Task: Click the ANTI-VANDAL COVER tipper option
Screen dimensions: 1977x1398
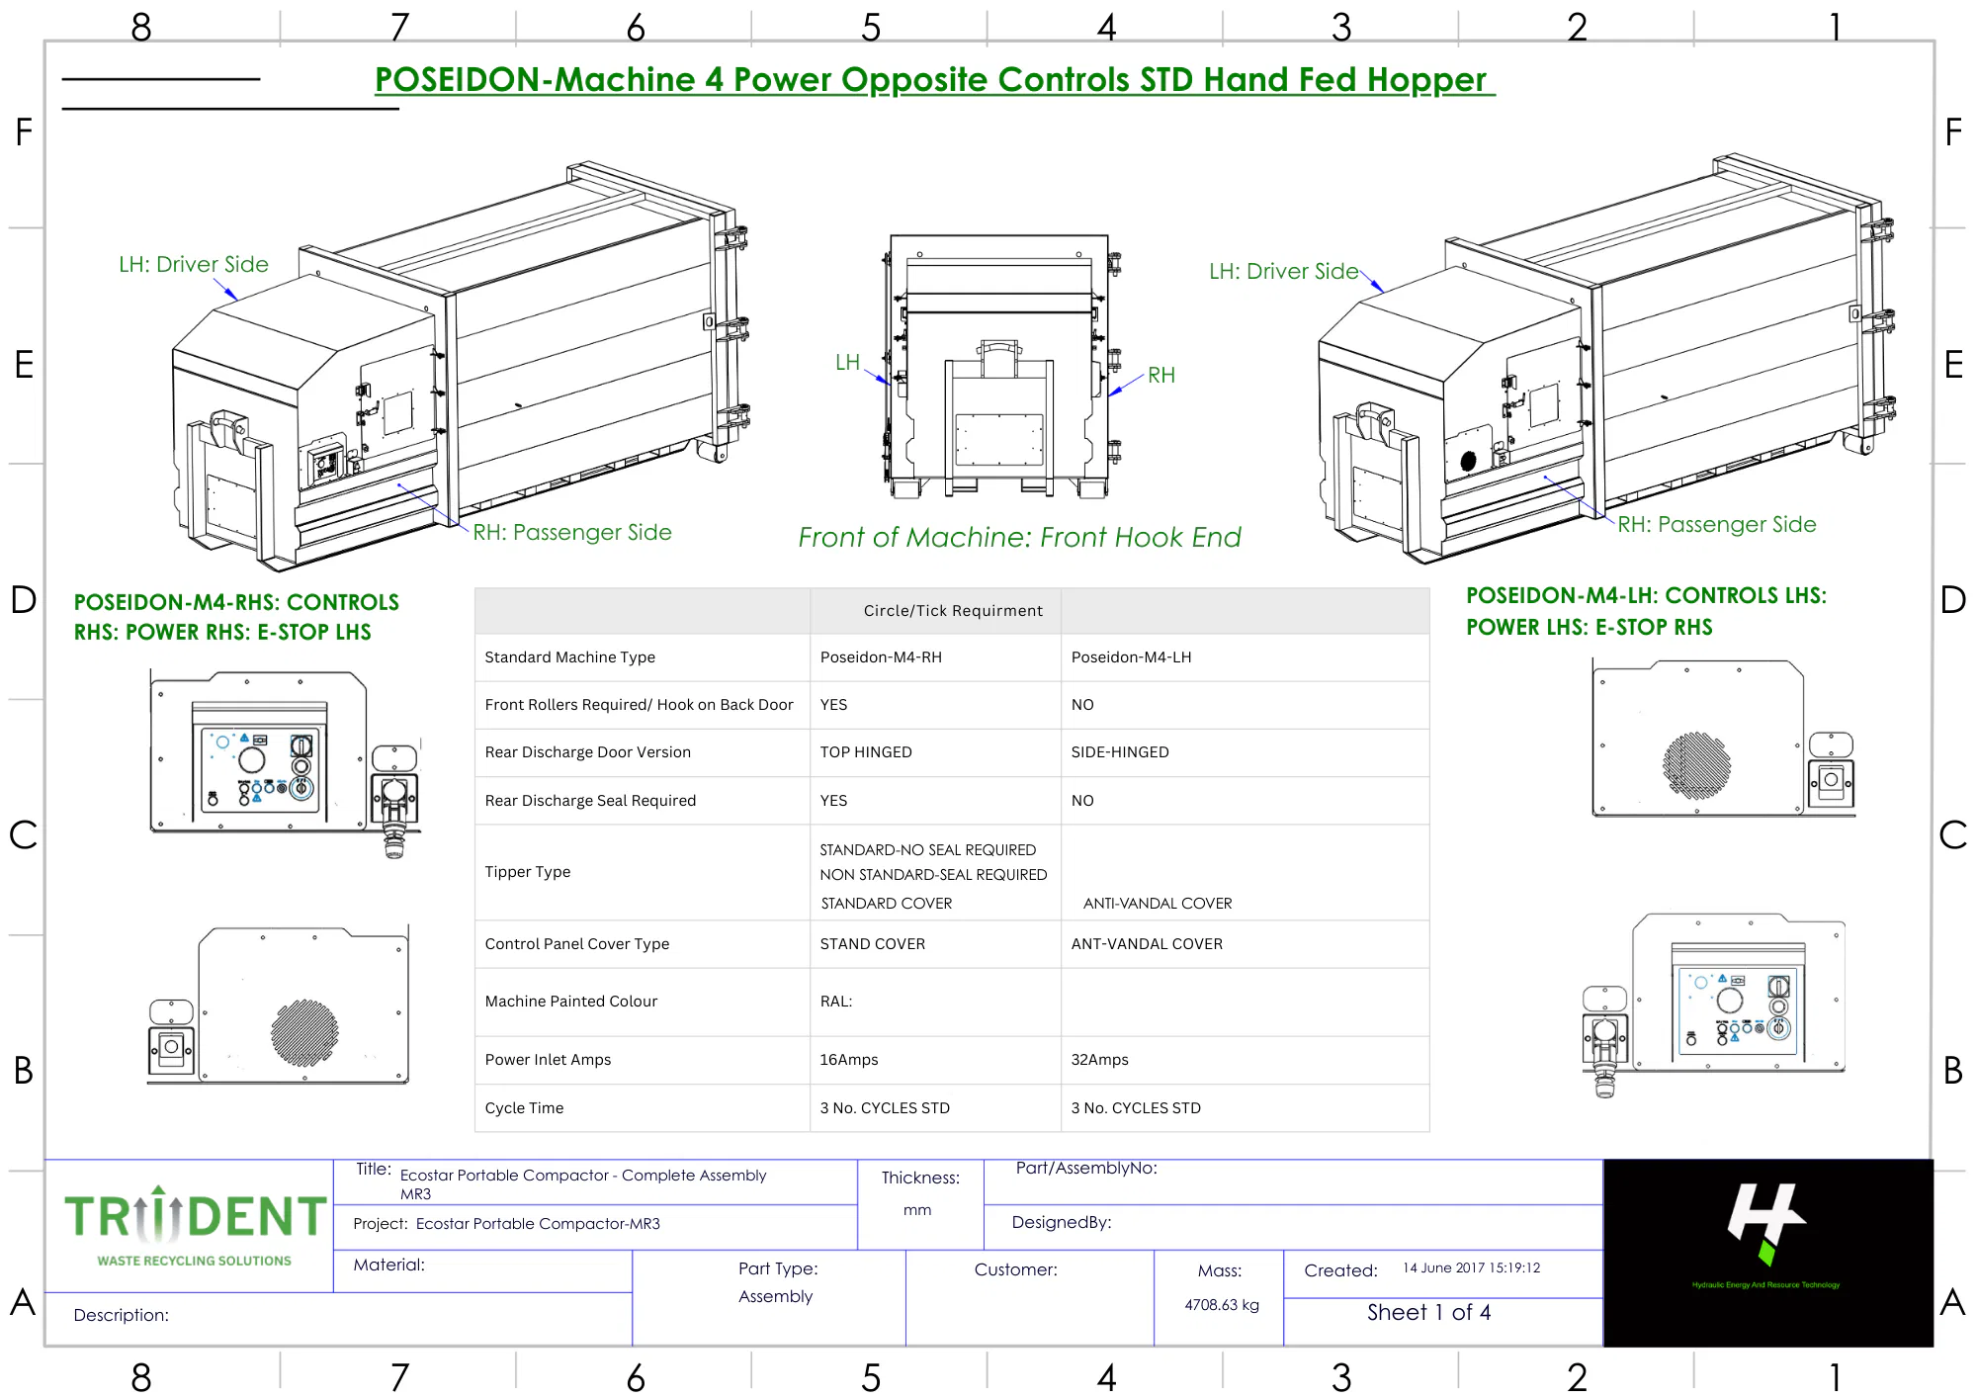Action: [1157, 904]
